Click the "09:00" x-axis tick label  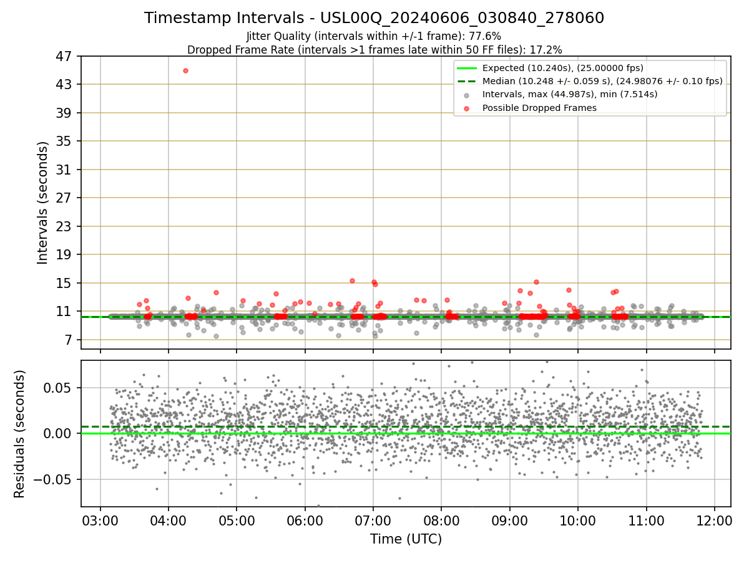pos(509,521)
